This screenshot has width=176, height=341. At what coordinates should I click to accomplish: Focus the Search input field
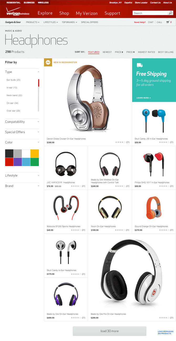tap(150, 13)
